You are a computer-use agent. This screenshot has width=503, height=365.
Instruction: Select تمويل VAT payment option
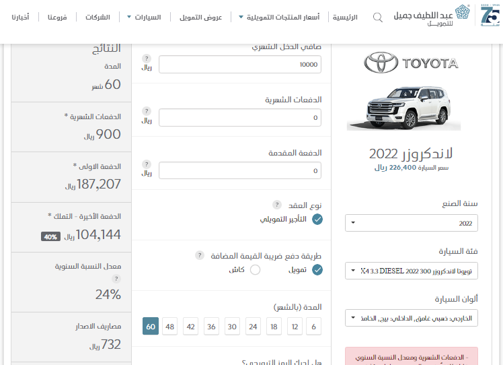click(317, 270)
